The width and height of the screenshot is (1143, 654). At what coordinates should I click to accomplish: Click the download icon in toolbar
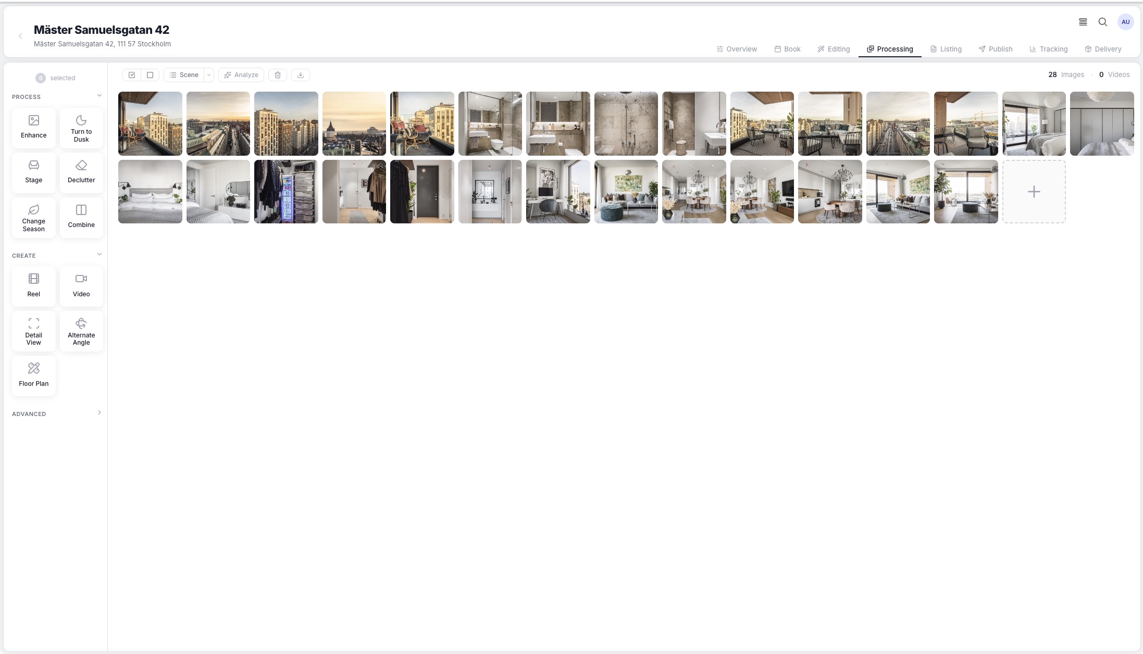[301, 75]
